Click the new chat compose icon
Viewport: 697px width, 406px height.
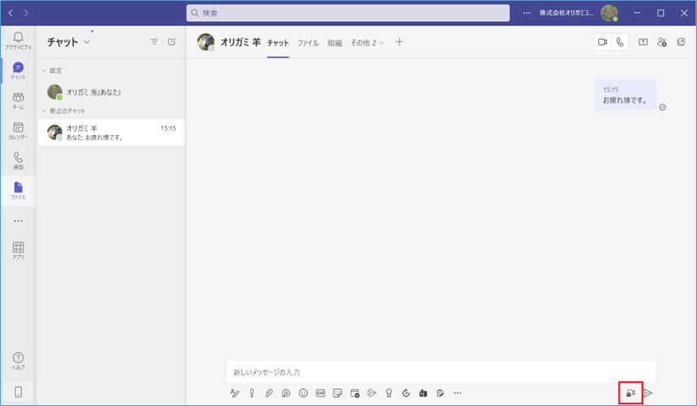(172, 41)
